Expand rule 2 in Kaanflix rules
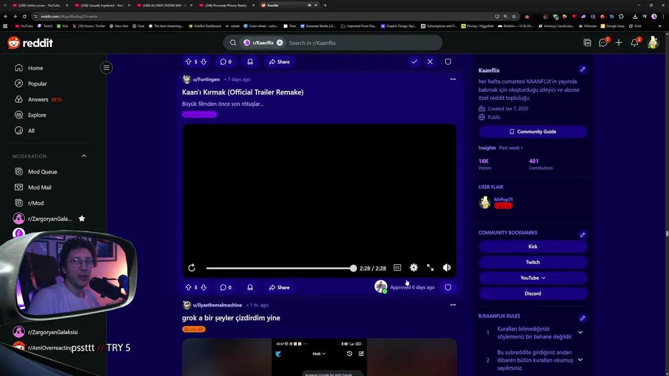This screenshot has width=669, height=376. pyautogui.click(x=580, y=360)
